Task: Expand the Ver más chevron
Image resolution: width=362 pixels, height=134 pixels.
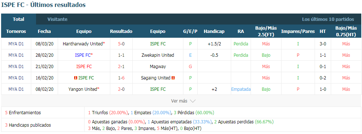Action: pos(193,101)
